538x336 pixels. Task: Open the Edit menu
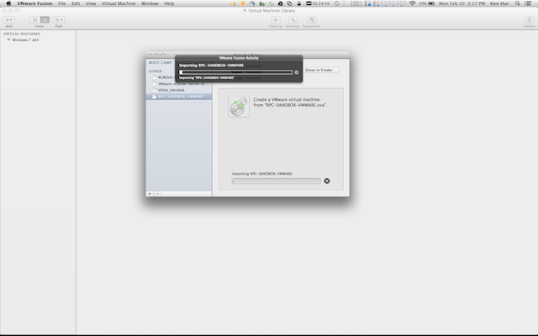point(76,3)
